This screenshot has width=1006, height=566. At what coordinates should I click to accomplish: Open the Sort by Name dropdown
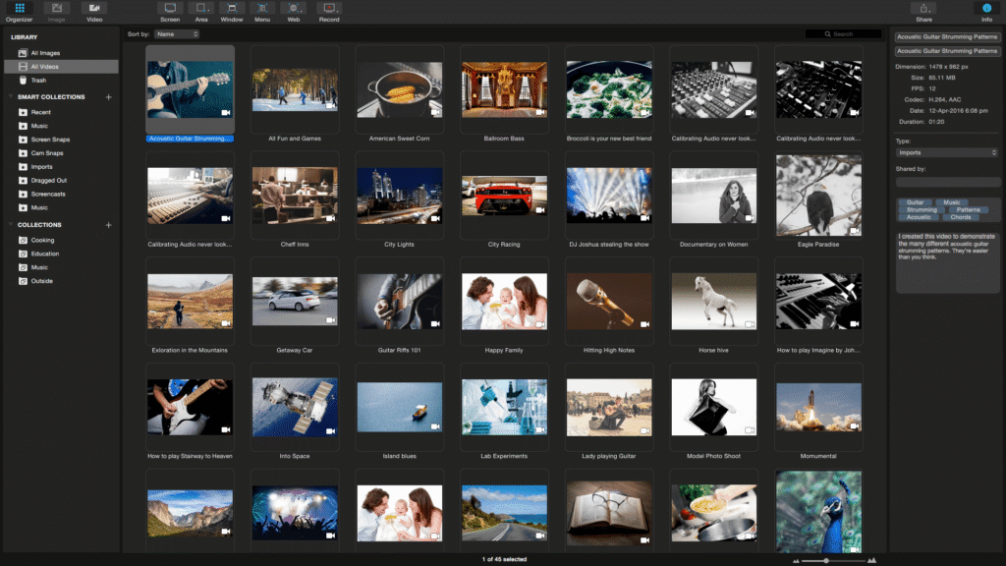(177, 34)
